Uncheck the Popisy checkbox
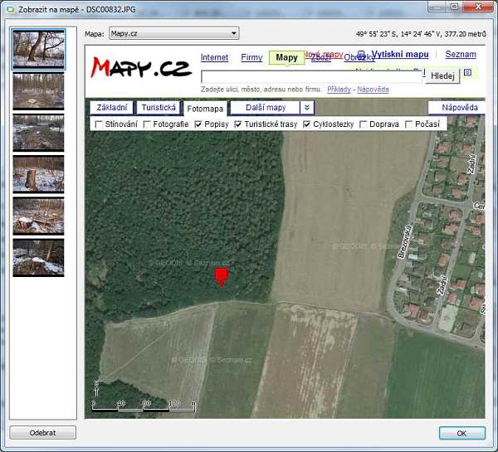 point(198,124)
